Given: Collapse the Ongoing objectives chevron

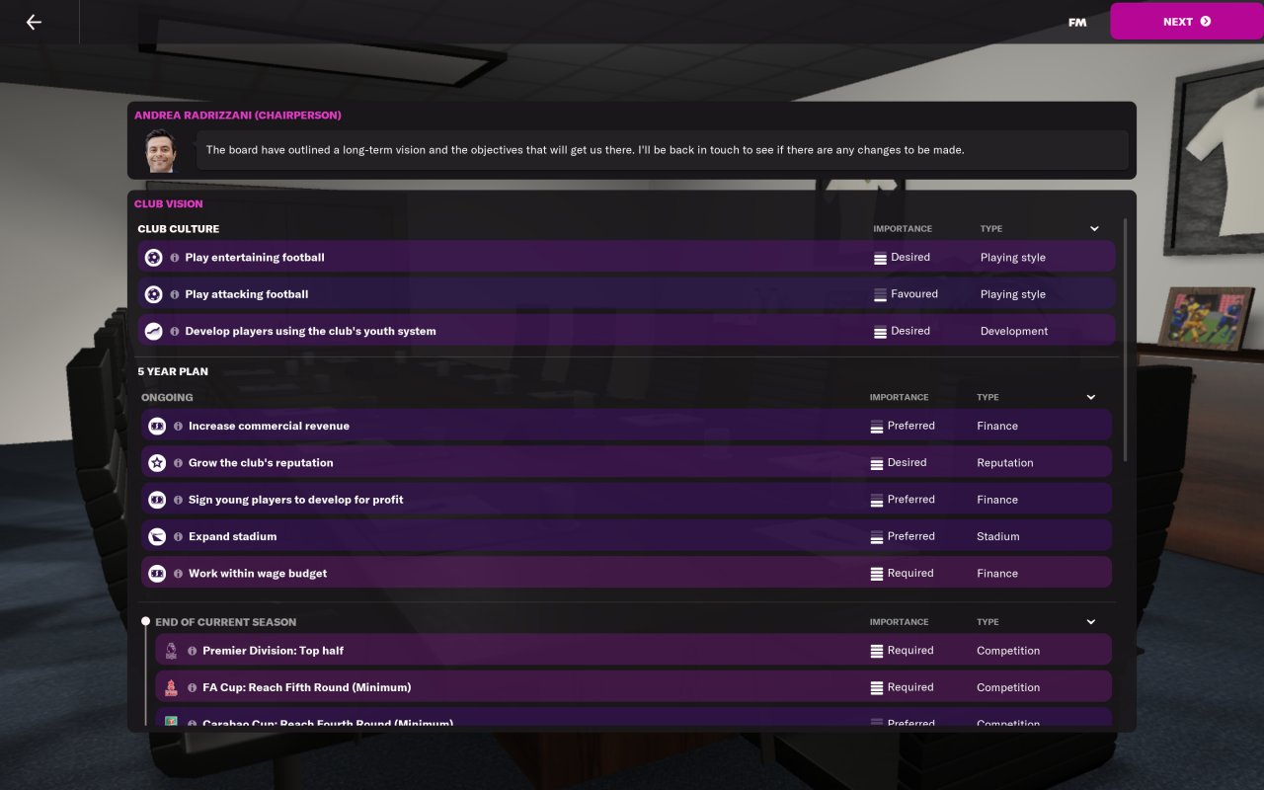Looking at the screenshot, I should [1091, 398].
